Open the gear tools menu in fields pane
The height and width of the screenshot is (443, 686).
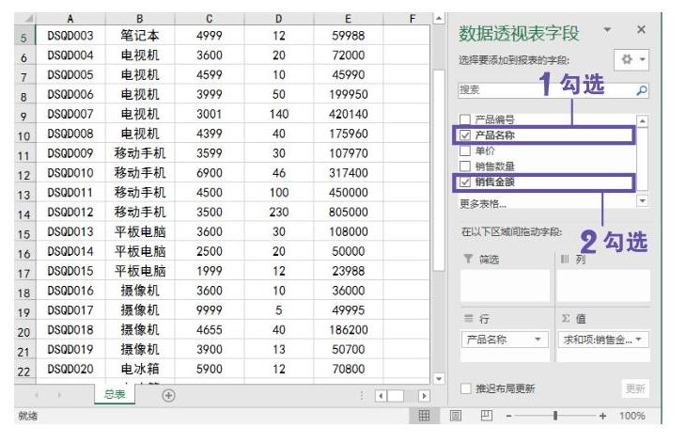coord(631,59)
